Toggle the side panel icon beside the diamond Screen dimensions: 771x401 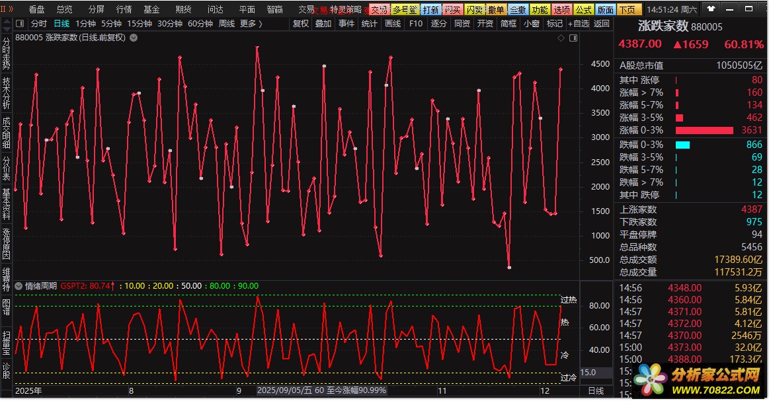pyautogui.click(x=574, y=38)
